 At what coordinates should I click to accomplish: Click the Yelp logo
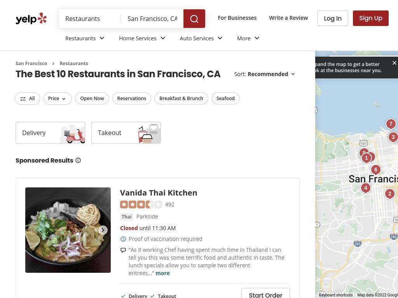[x=31, y=19]
